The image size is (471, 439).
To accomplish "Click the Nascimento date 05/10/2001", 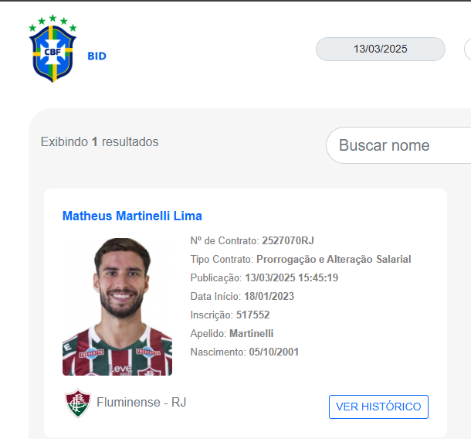I will pos(273,352).
